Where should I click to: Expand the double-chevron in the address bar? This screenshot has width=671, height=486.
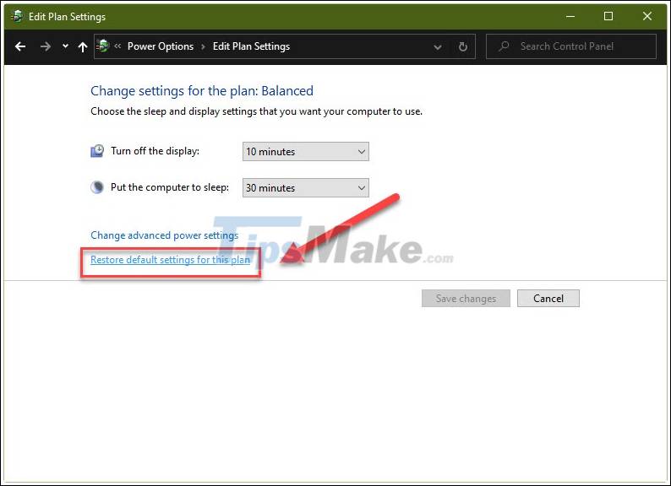[x=117, y=47]
